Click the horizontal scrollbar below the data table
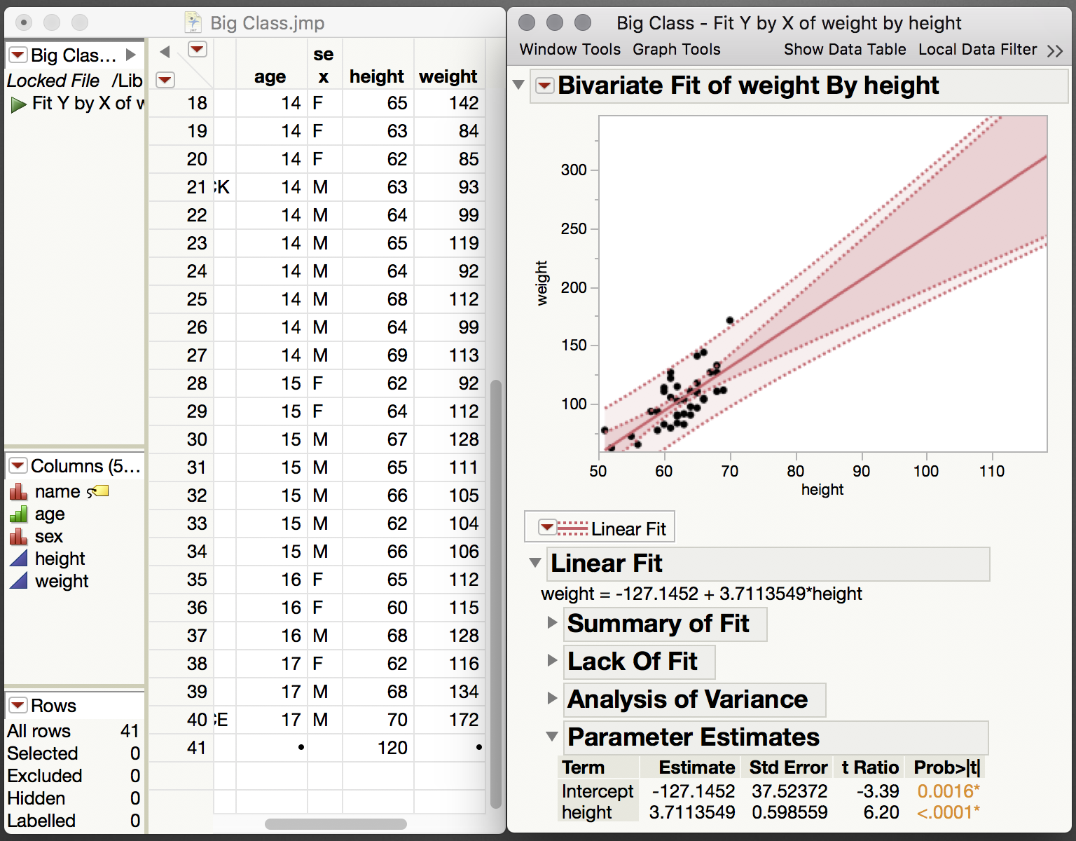Screen dimensions: 1076x841 (x=336, y=825)
